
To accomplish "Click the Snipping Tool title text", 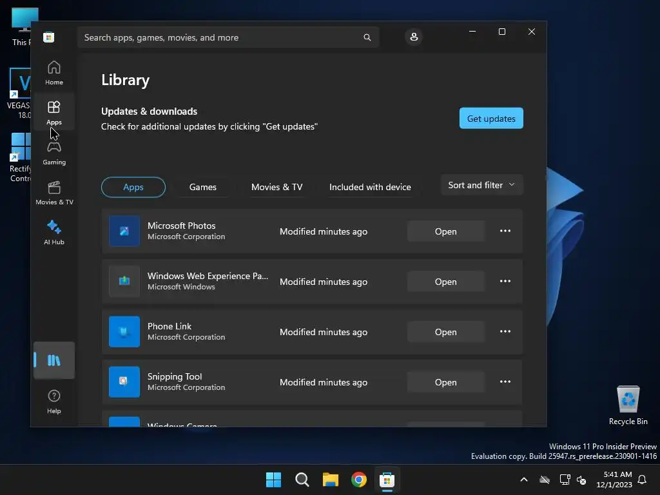I will click(x=175, y=376).
